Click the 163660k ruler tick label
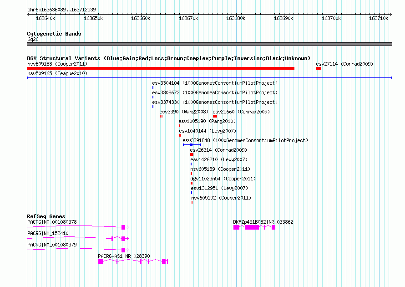The image size is (405, 287). tap(141, 18)
